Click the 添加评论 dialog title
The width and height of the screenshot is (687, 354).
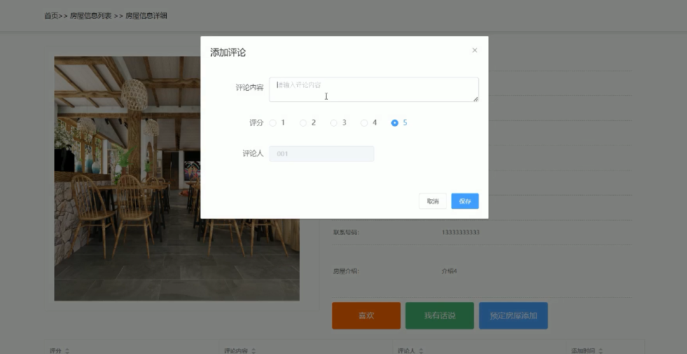pos(228,53)
